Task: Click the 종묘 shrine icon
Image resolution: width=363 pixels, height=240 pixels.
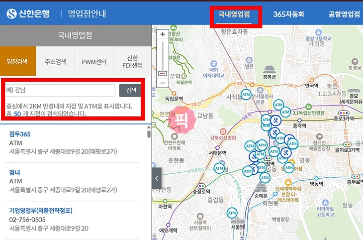Action: tap(354, 91)
